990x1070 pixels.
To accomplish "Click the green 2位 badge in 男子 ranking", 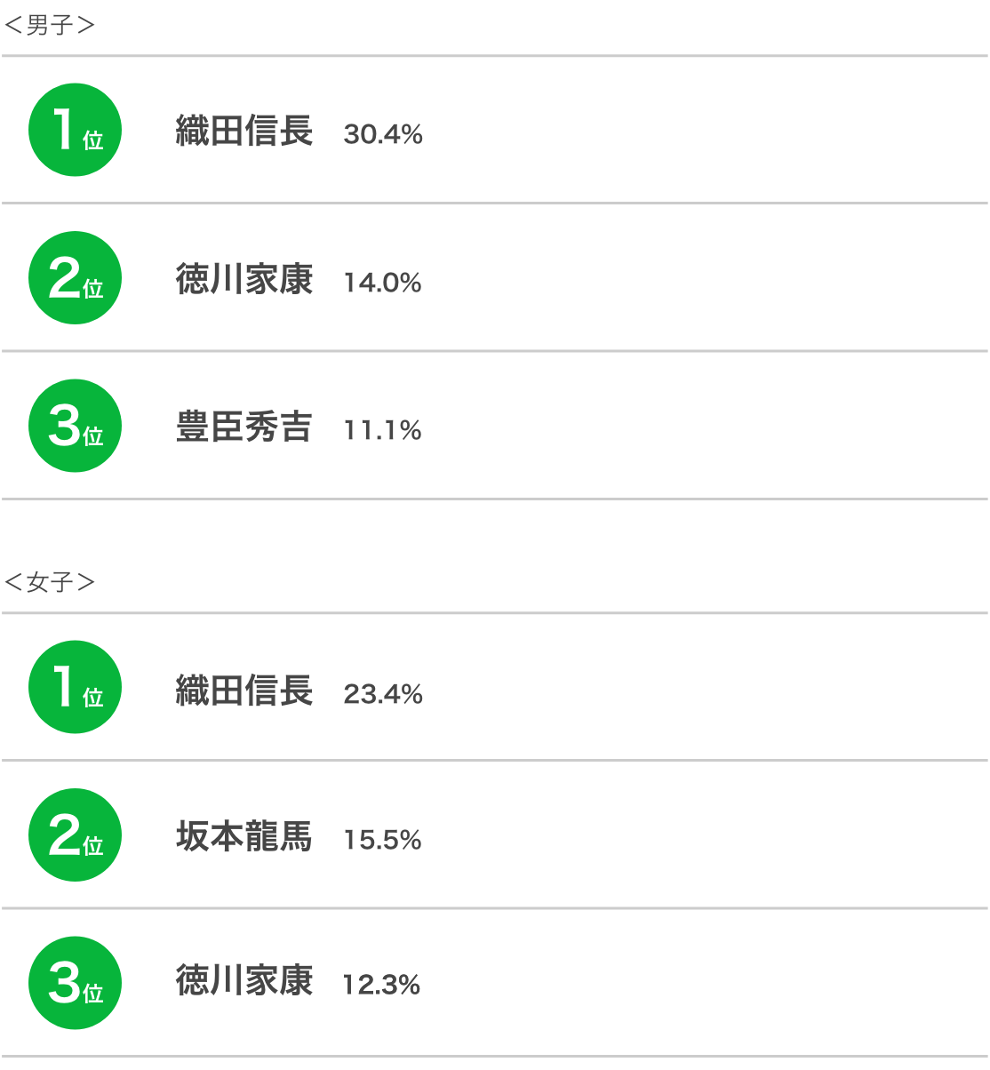I will [x=75, y=278].
